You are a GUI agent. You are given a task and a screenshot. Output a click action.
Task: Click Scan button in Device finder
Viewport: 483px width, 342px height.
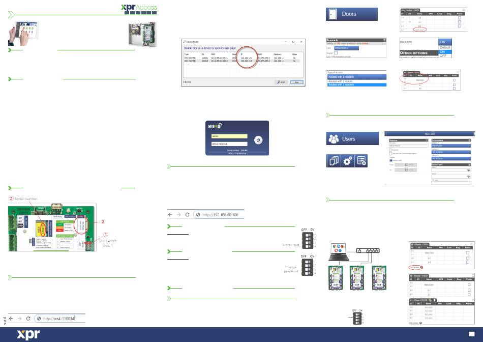[281, 82]
